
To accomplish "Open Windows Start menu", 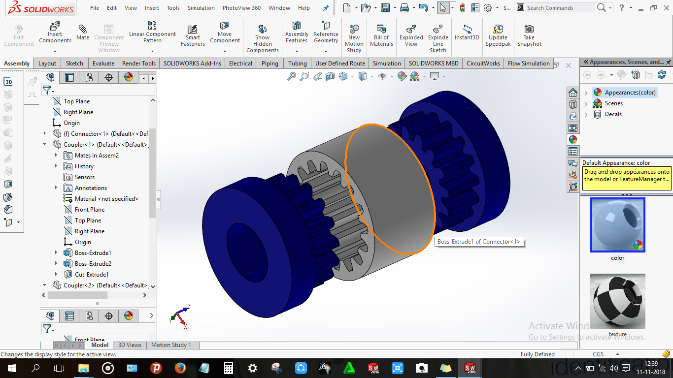I will [11, 368].
